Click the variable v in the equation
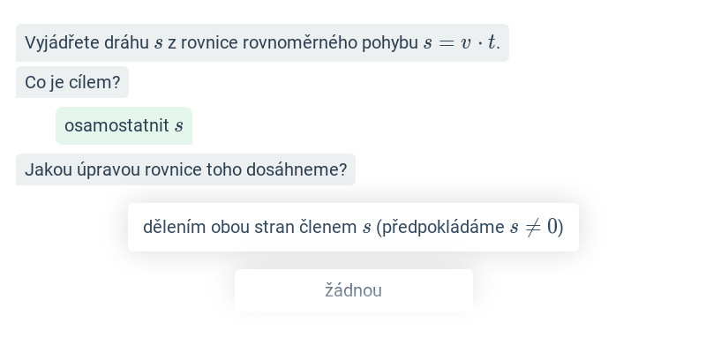This screenshot has height=353, width=706. click(465, 43)
